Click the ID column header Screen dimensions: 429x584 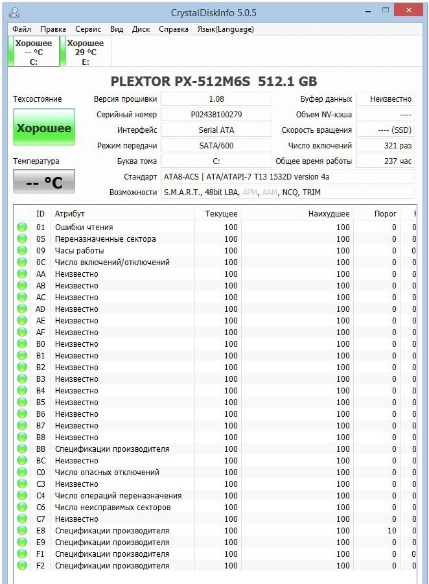pyautogui.click(x=40, y=214)
